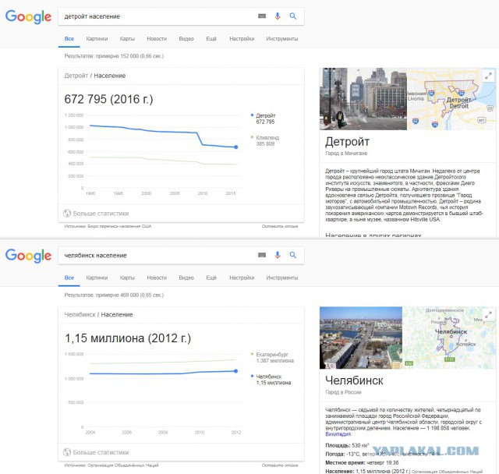Click 'Население в других регионах' heading
Viewport: 499px width, 474px height.
click(x=373, y=235)
